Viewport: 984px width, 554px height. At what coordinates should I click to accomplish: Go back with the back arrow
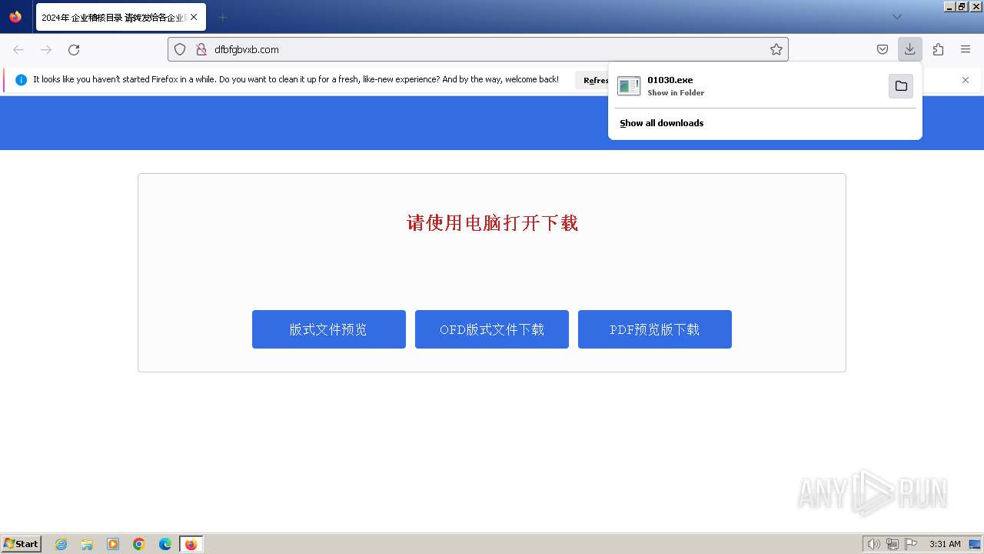(x=18, y=49)
